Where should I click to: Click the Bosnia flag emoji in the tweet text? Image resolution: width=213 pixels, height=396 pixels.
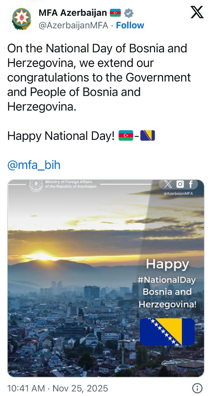[x=147, y=136]
